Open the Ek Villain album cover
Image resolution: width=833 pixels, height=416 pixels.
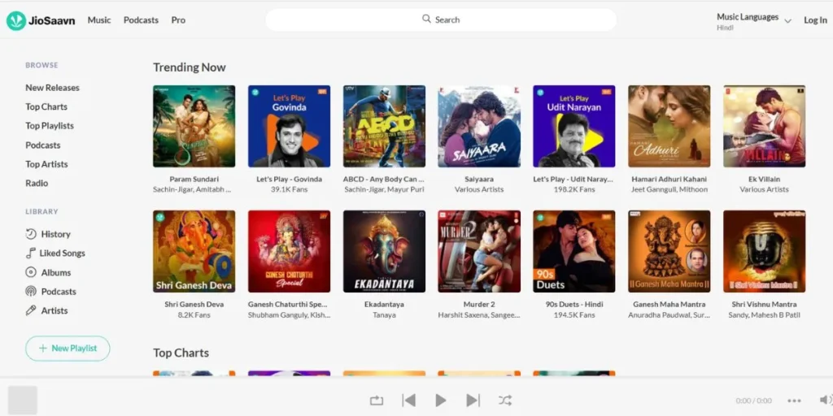point(764,126)
